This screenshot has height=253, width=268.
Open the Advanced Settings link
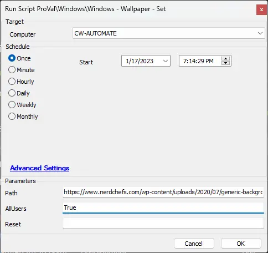tap(40, 168)
